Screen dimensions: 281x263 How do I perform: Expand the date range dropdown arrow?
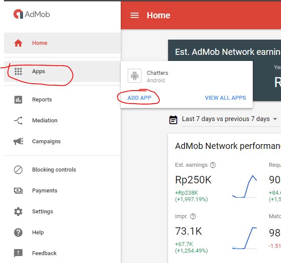(x=275, y=119)
